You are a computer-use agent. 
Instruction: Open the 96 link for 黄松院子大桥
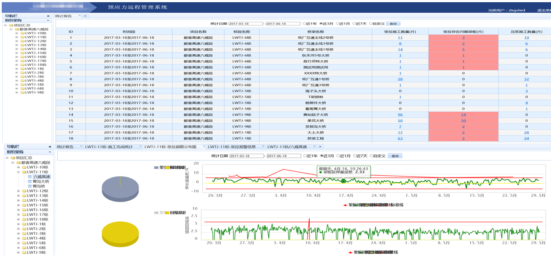(x=400, y=115)
